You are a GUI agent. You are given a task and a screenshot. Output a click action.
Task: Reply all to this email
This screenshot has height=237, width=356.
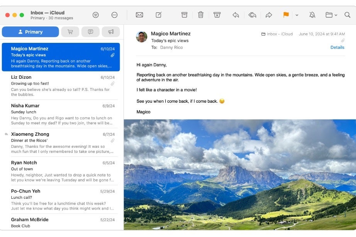pyautogui.click(x=253, y=15)
